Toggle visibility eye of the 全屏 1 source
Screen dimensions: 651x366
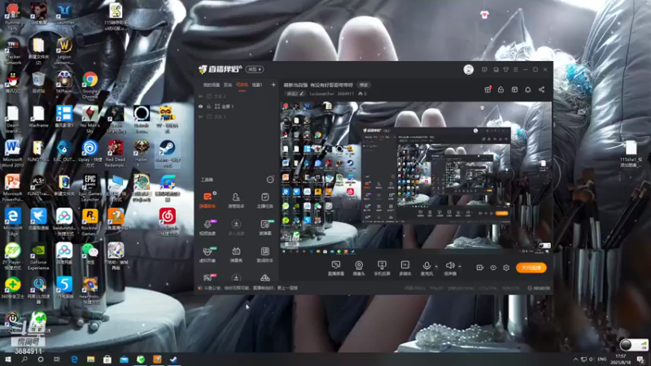(x=200, y=107)
